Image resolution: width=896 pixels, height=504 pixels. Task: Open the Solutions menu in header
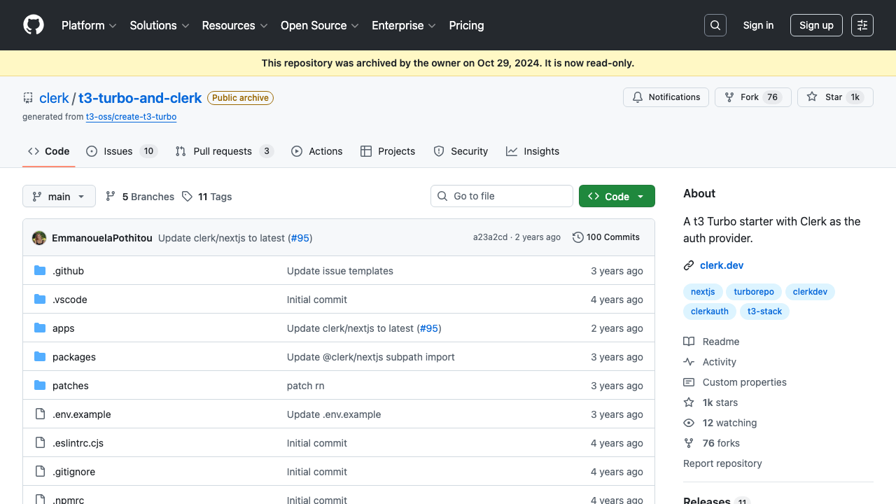159,25
